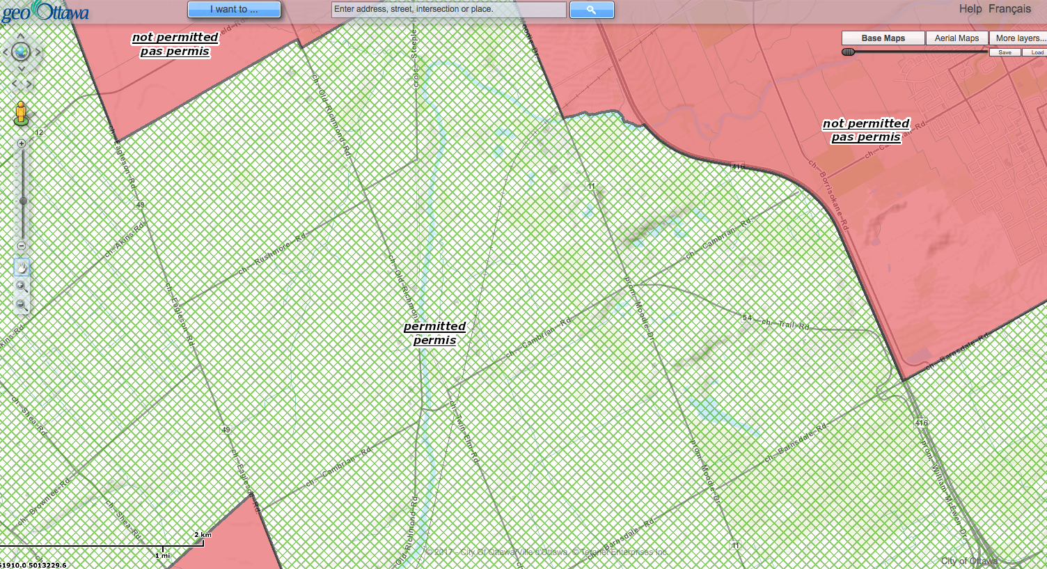Pan the map east with right arrow
Screen dimensions: 1047x569
(38, 52)
